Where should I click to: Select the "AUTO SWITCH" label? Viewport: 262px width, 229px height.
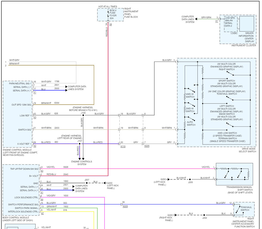point(191,123)
